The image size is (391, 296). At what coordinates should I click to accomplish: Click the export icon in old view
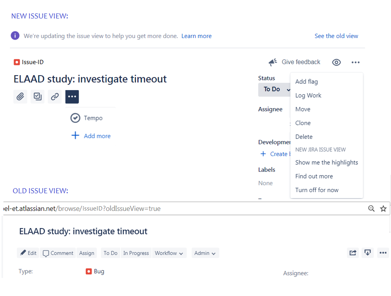(368, 253)
